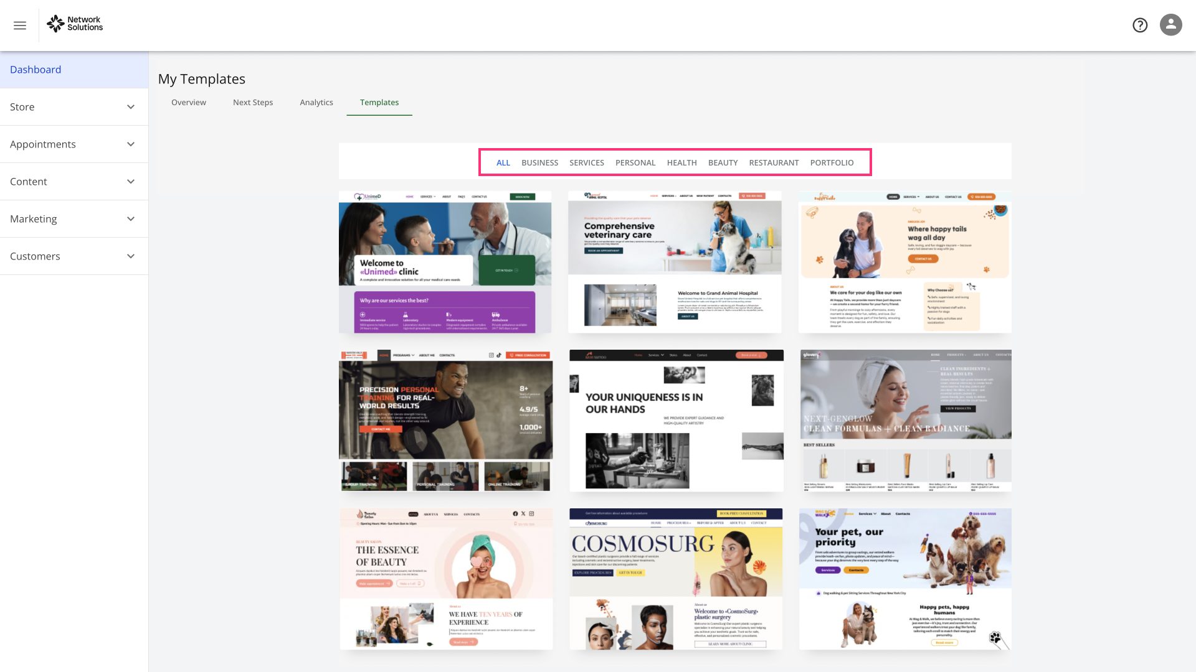The width and height of the screenshot is (1196, 672).
Task: Expand the Marketing chevron arrow
Action: (x=131, y=219)
